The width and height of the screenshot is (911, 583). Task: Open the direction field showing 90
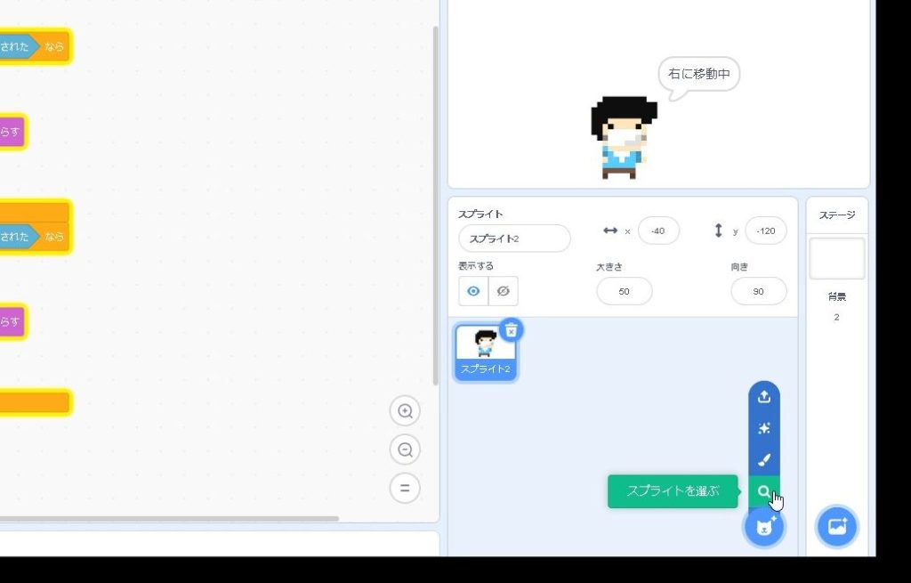758,291
